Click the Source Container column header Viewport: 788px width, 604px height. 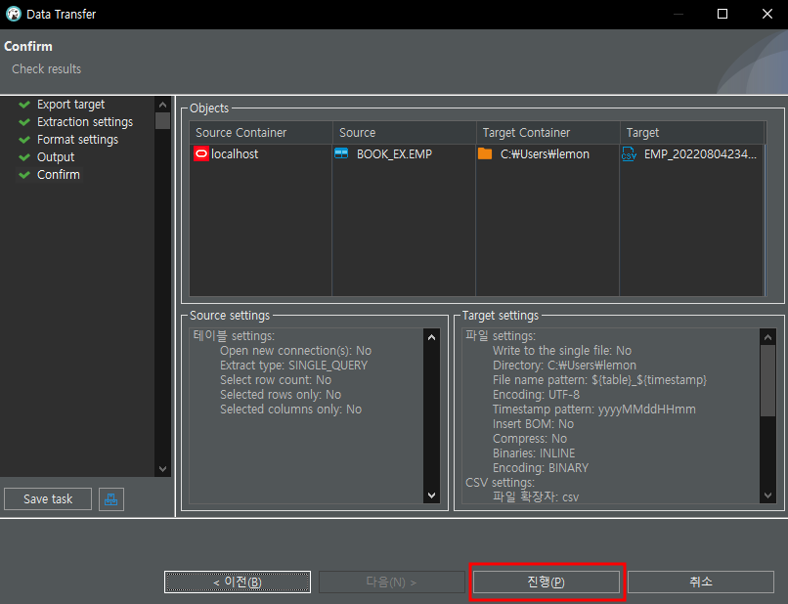(261, 133)
